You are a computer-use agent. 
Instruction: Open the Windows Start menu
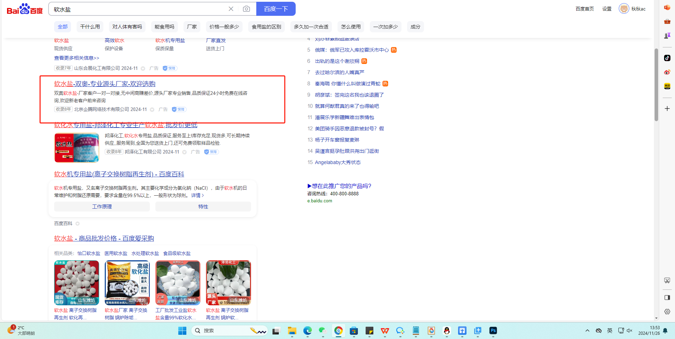click(182, 331)
